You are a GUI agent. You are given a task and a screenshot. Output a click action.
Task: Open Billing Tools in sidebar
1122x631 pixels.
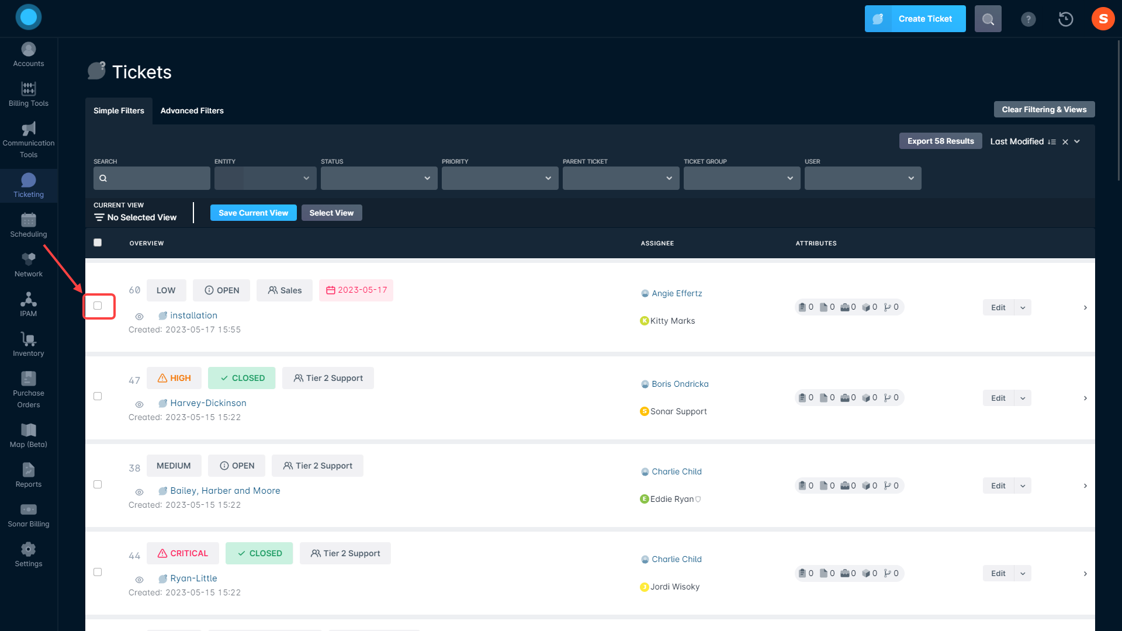29,95
